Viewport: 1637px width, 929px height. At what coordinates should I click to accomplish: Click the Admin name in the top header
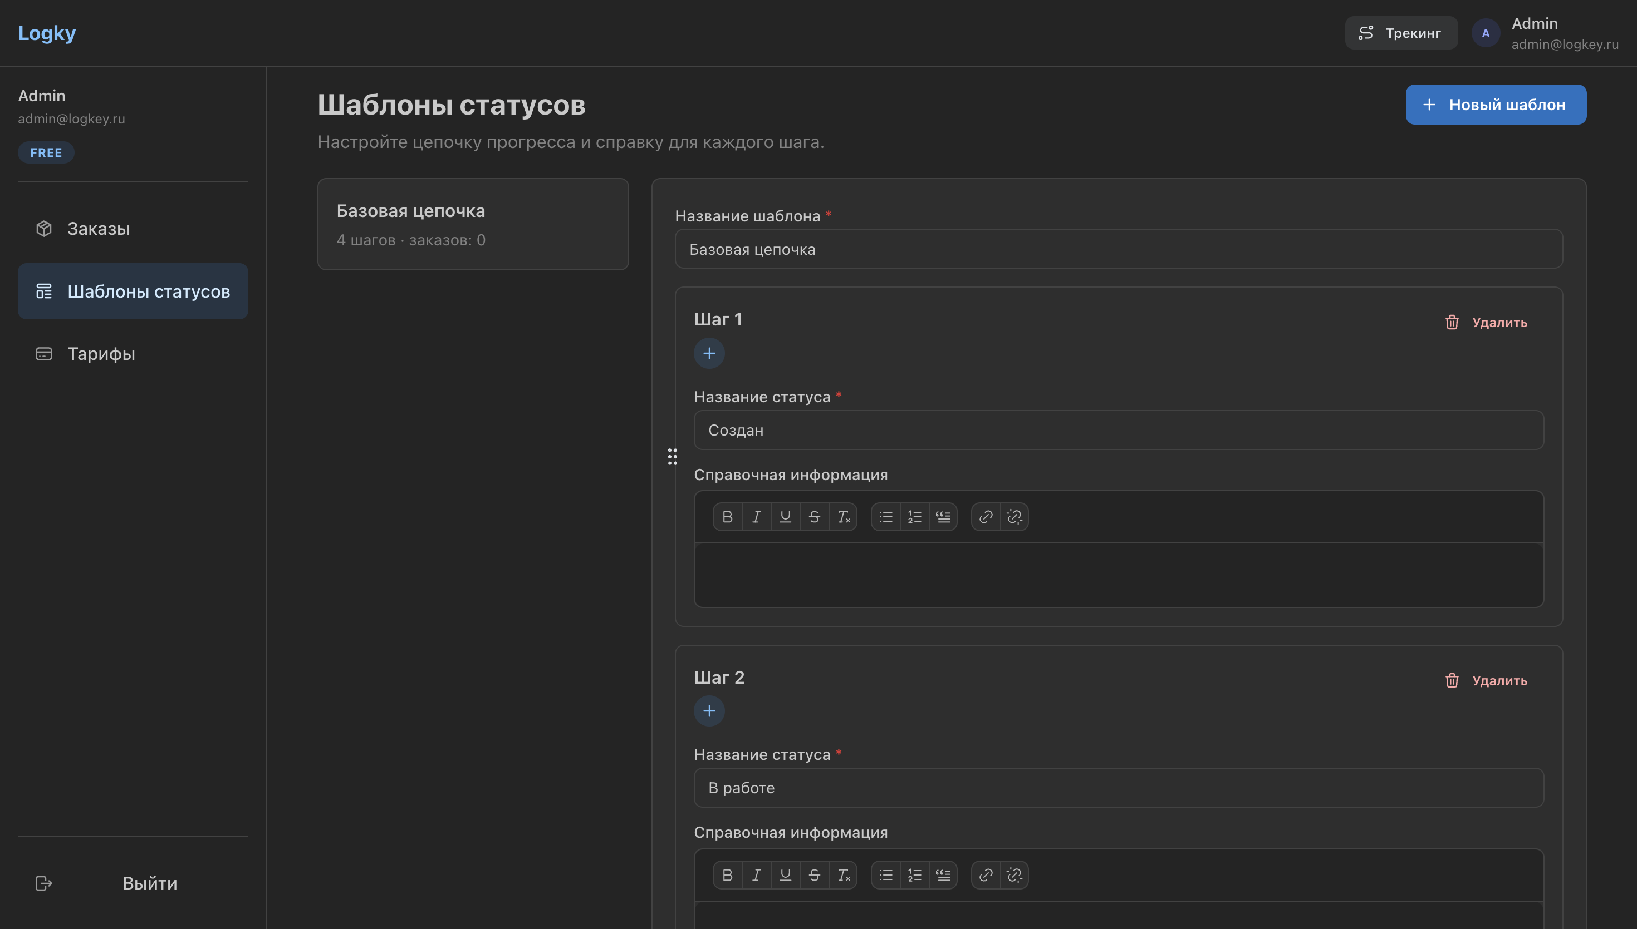point(1534,23)
